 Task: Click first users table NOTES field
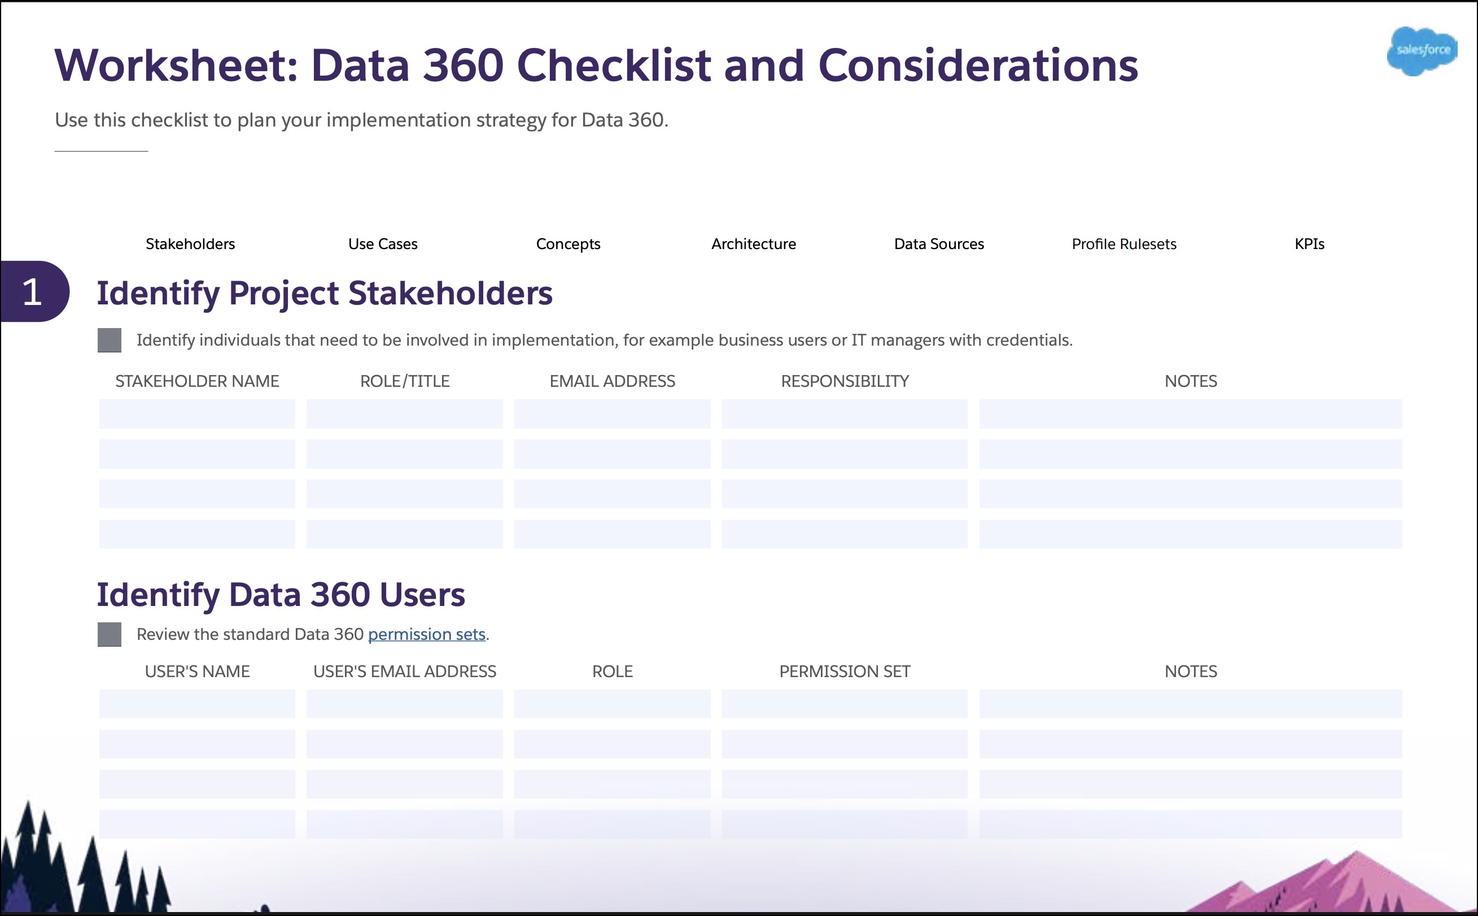pyautogui.click(x=1191, y=704)
